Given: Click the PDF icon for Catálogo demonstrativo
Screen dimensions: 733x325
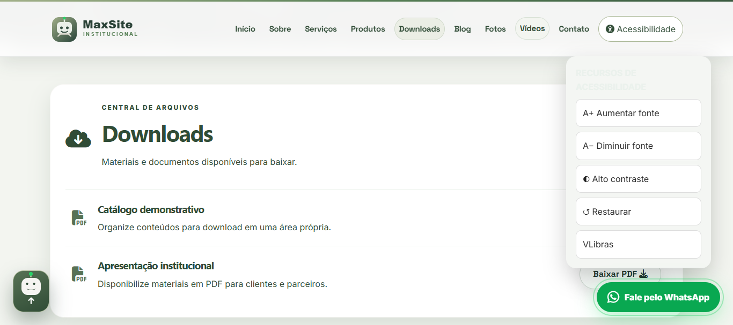Looking at the screenshot, I should (x=79, y=218).
